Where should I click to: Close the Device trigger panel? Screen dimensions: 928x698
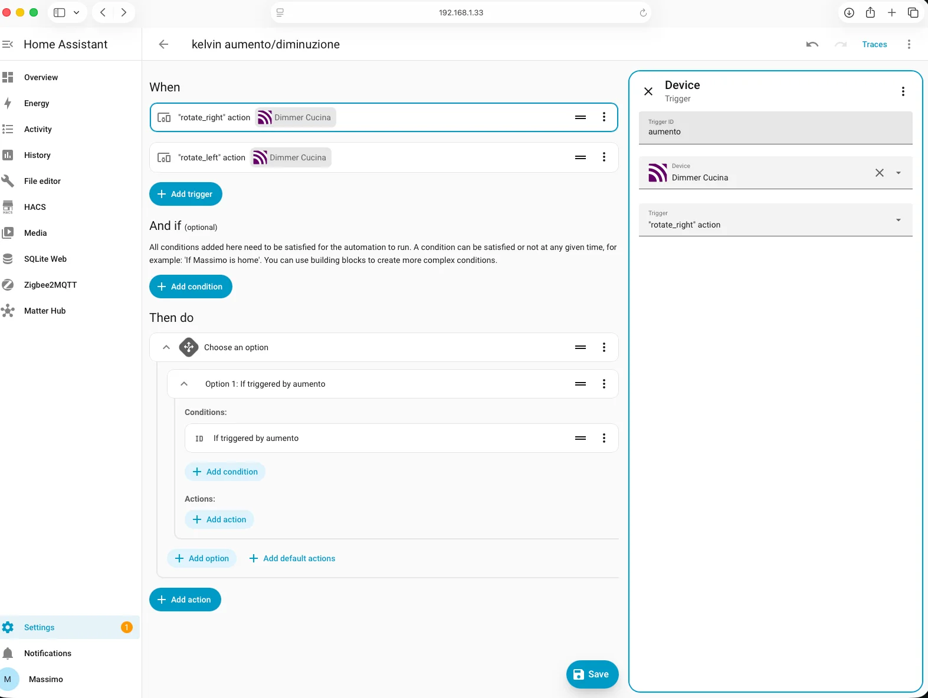coord(648,91)
